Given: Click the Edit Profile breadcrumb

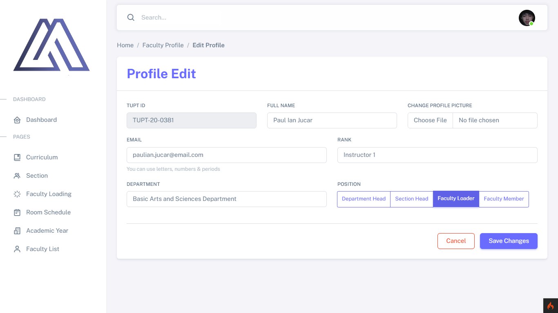Looking at the screenshot, I should [208, 45].
